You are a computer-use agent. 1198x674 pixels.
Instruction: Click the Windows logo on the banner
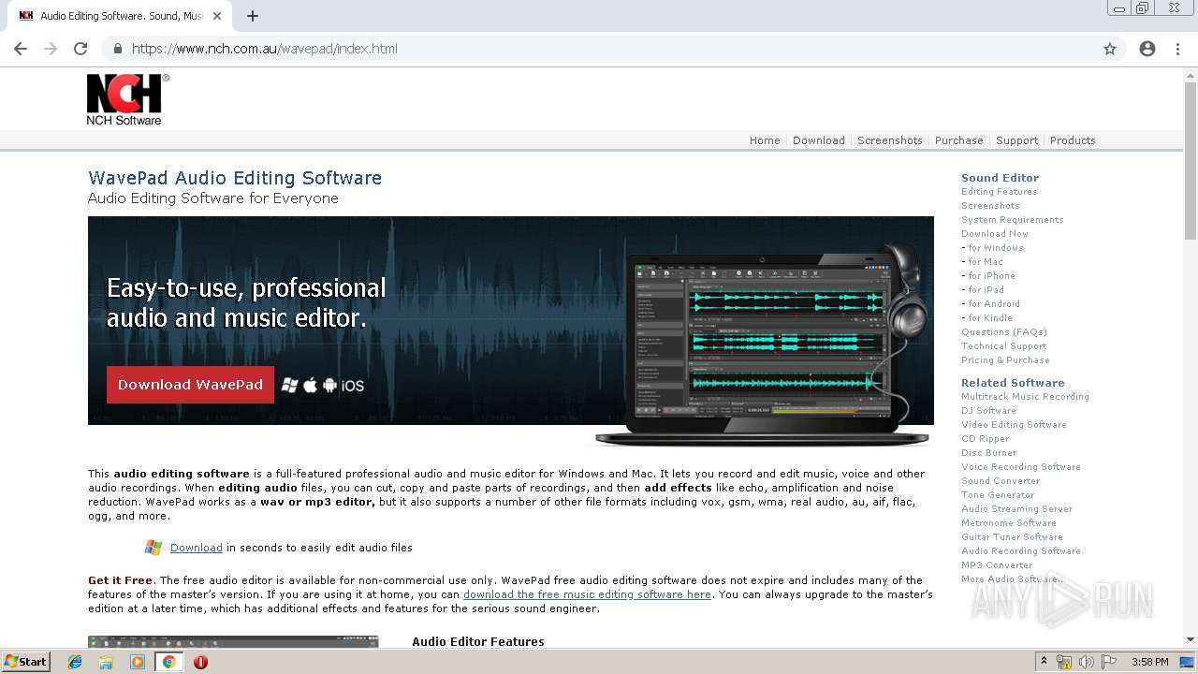(290, 385)
